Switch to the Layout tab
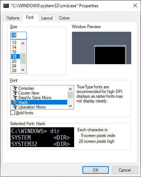This screenshot has width=141, height=177. coord(47,18)
